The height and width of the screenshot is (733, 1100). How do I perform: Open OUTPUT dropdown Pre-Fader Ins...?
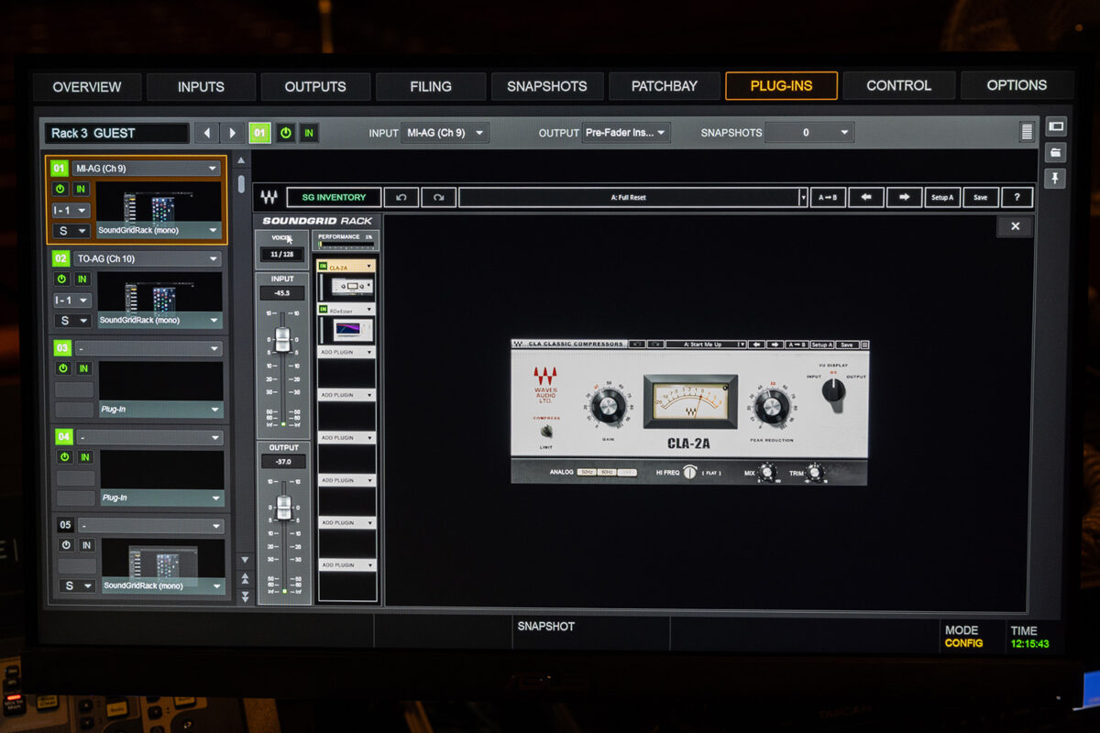[626, 133]
